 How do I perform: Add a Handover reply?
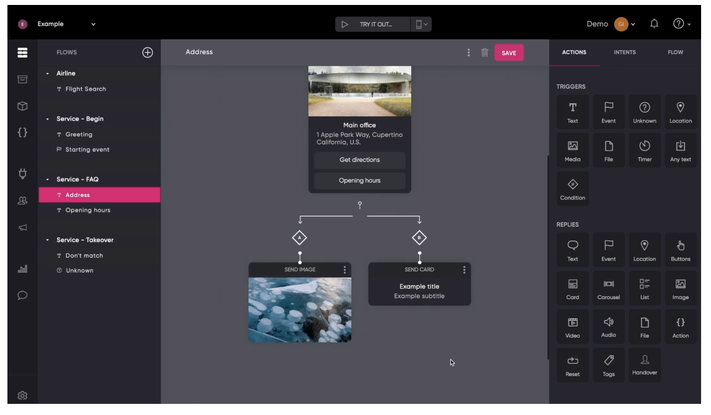(645, 364)
